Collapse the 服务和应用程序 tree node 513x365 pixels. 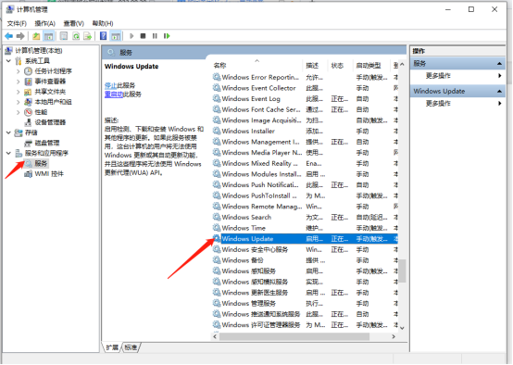click(x=9, y=153)
